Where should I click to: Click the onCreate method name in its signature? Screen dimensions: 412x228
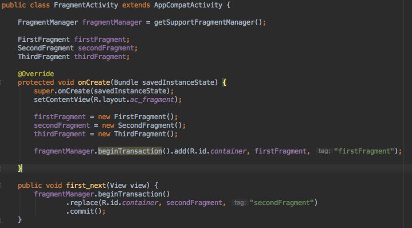coord(94,82)
